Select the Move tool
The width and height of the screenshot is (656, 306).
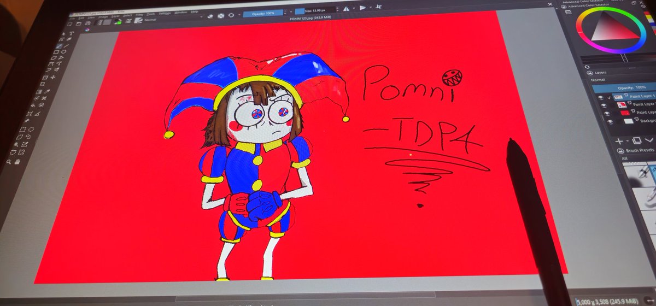coord(53,76)
